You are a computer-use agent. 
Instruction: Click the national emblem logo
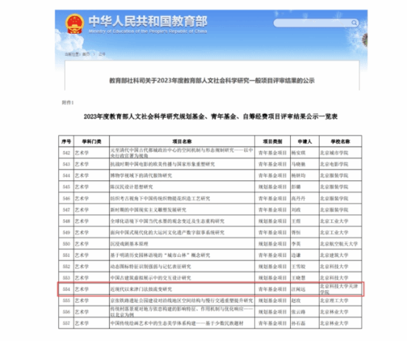click(x=74, y=24)
